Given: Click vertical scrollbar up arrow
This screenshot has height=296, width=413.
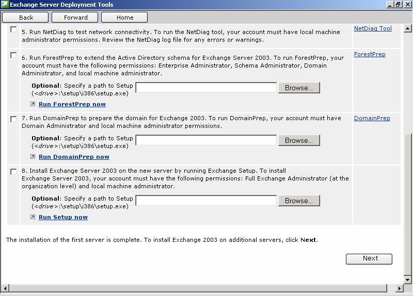Looking at the screenshot, I should pos(408,28).
